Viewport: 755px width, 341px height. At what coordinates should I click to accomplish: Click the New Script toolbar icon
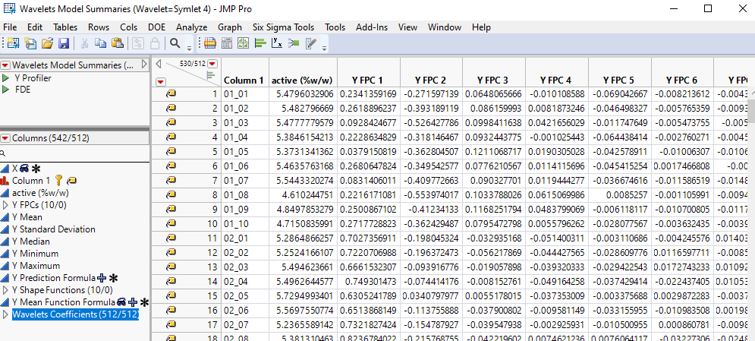click(x=30, y=43)
